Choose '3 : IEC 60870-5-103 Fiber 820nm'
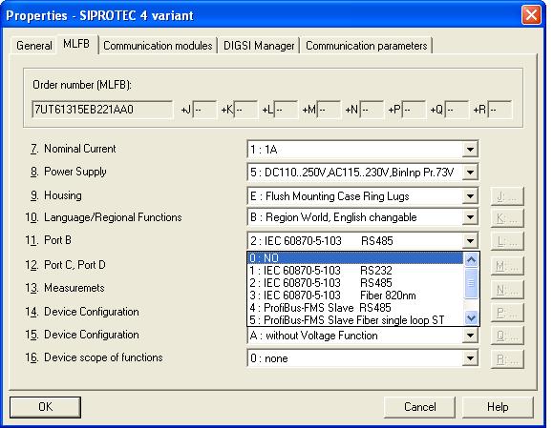This screenshot has width=553, height=428. click(355, 295)
